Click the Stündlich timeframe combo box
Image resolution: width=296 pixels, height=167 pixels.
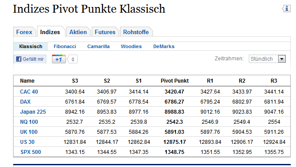pos(267,59)
